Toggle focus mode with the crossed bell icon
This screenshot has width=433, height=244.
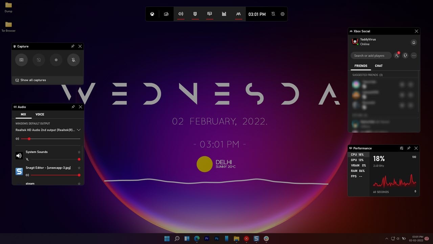click(x=273, y=14)
